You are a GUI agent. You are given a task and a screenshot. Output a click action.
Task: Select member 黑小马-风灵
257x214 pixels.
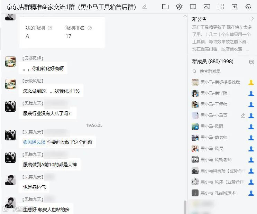tap(222, 149)
